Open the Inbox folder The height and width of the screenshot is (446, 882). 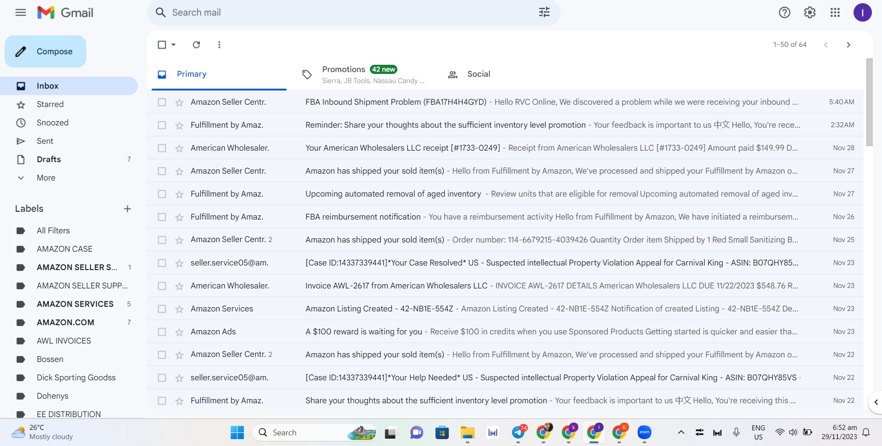[69, 86]
